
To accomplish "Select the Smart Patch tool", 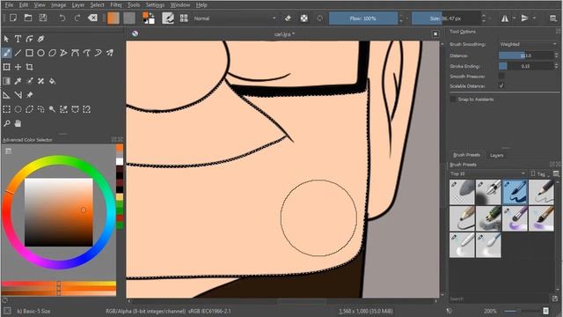I will [x=41, y=81].
